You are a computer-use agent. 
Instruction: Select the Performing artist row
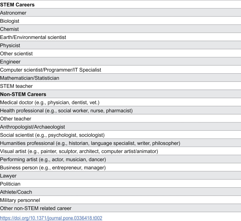pyautogui.click(x=121, y=159)
